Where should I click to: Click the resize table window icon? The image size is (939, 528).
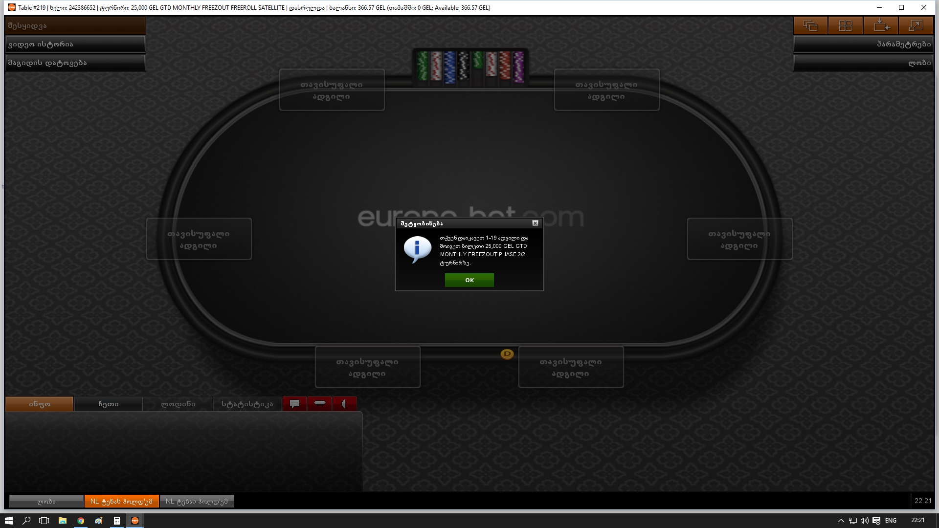tap(916, 25)
